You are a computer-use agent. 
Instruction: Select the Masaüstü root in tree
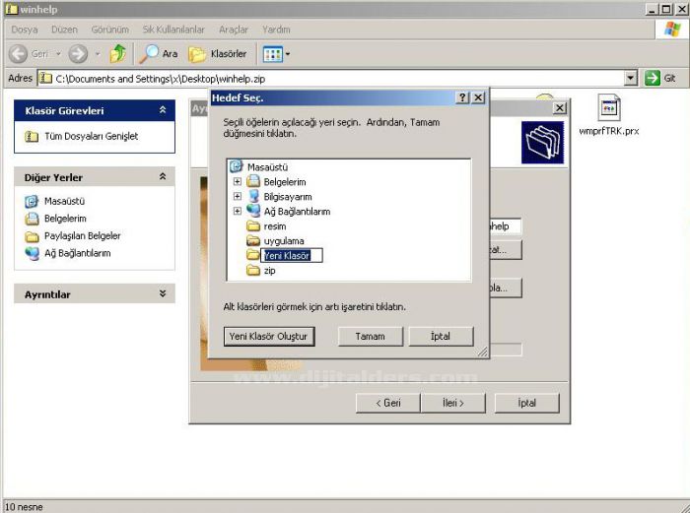click(x=267, y=167)
